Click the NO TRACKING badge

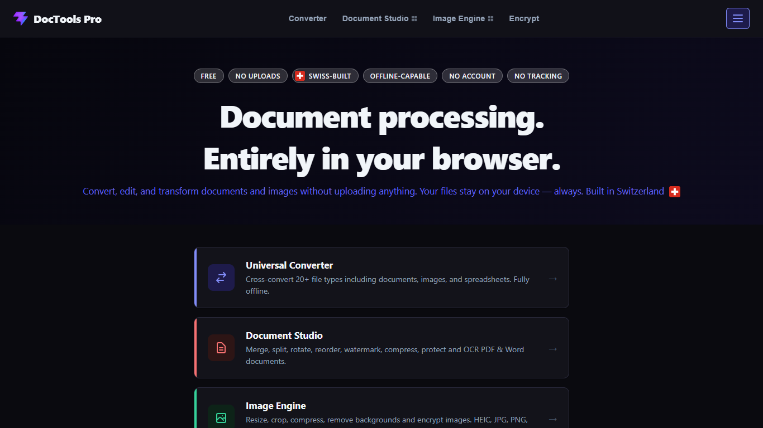coord(538,76)
